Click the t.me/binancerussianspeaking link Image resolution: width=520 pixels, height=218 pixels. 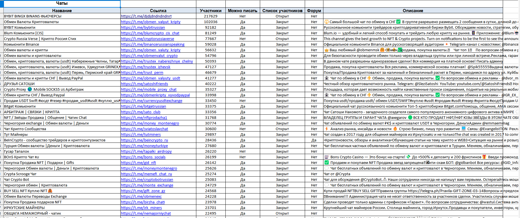click(x=153, y=45)
